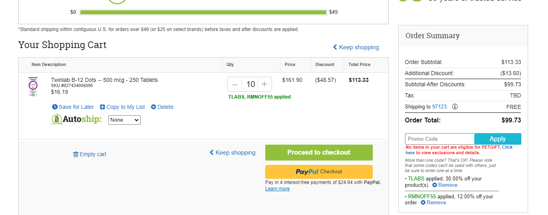
Task: Pay with the PayPal Checkout button
Action: click(319, 172)
